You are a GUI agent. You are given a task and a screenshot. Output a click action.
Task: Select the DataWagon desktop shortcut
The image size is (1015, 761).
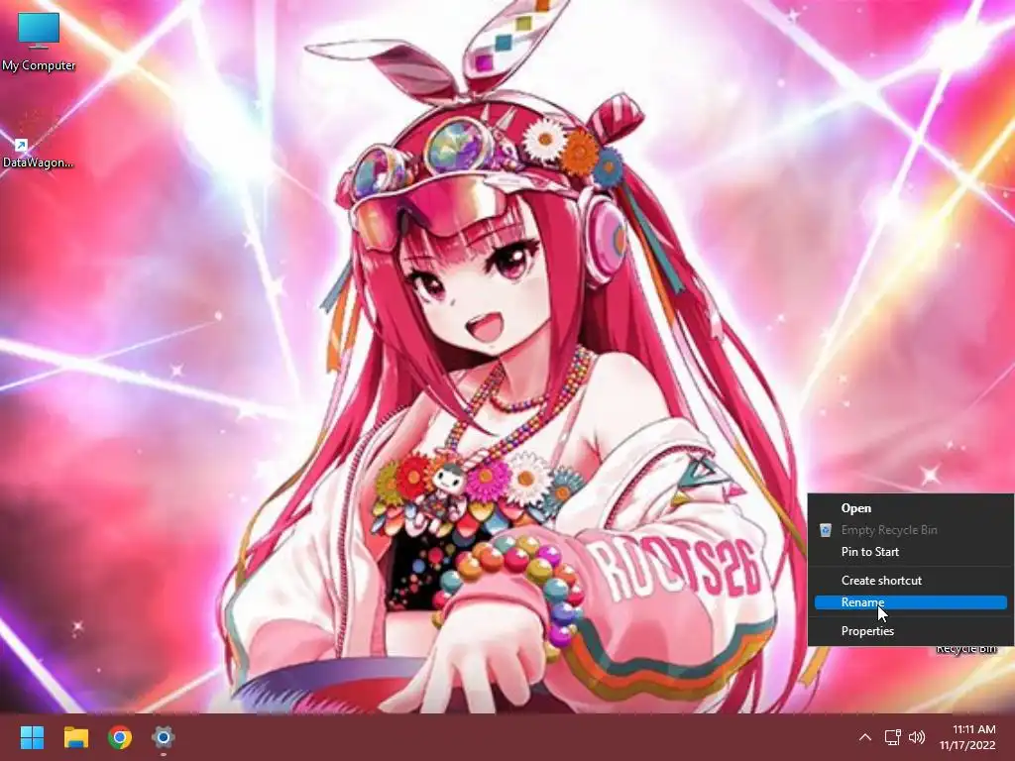[38, 145]
